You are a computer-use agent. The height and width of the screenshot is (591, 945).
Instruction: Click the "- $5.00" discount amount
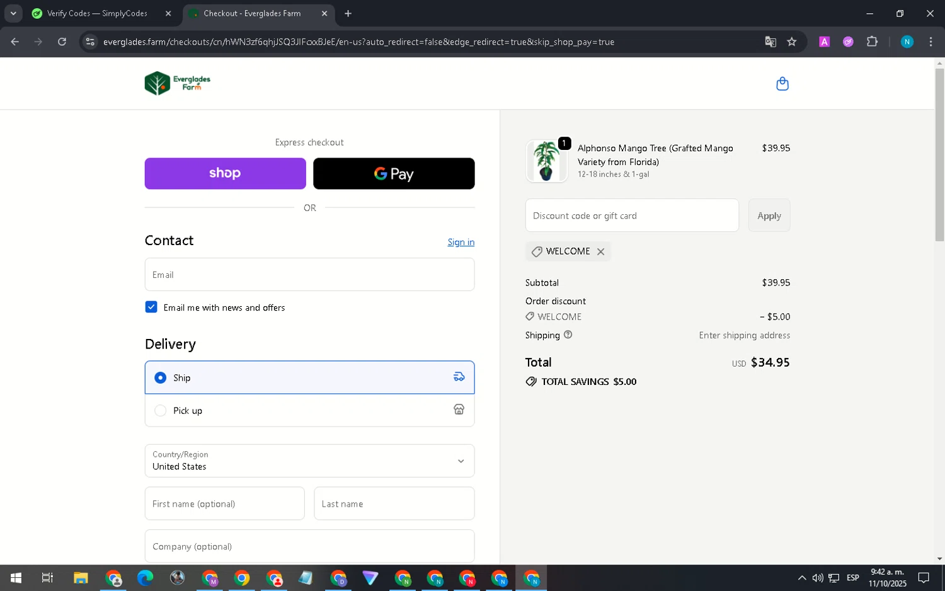click(774, 317)
